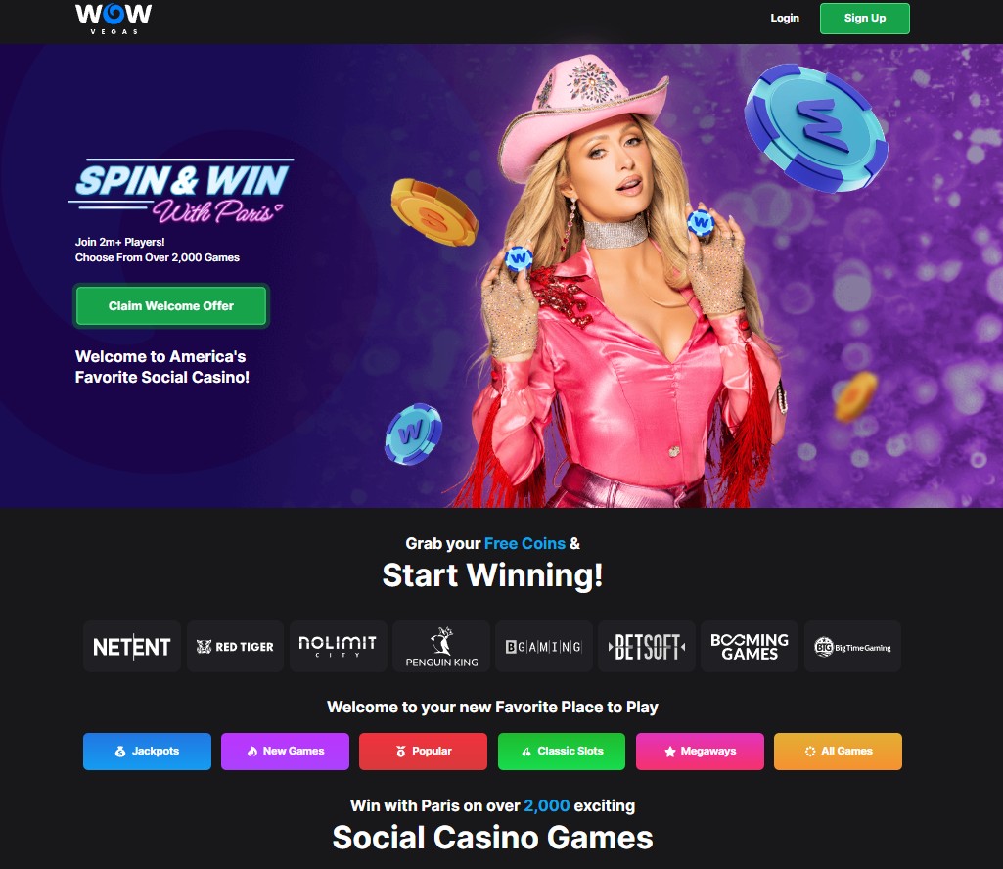Open the Jackpots category

tap(147, 752)
